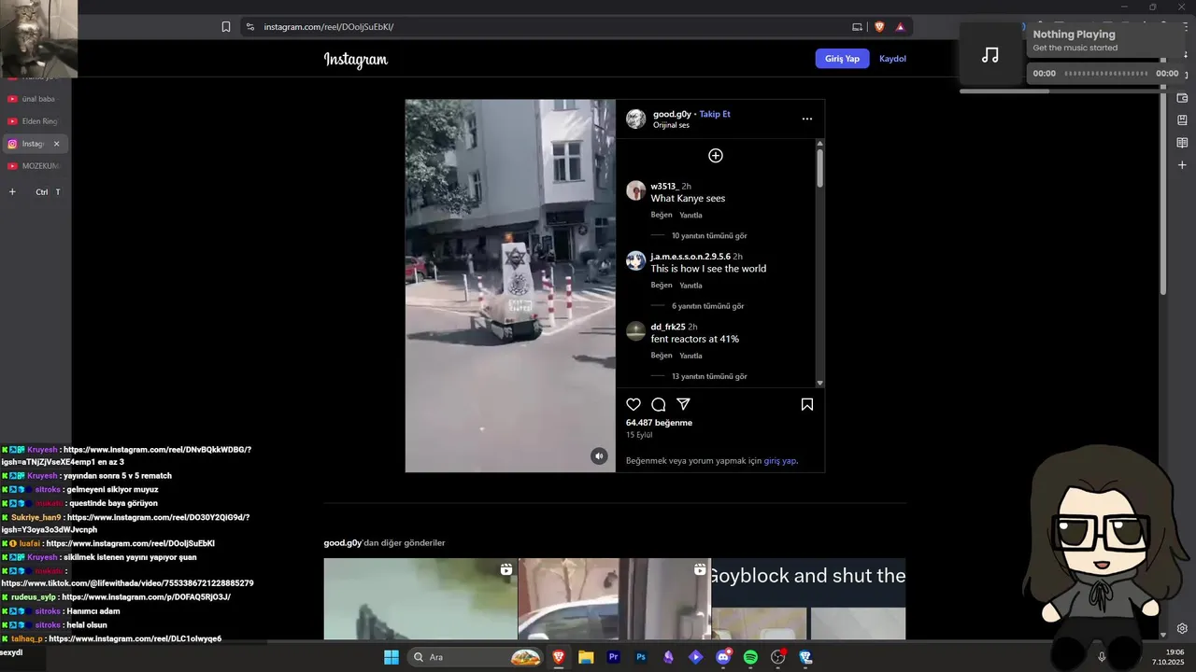Open the Goyblock related post thumbnail
Image resolution: width=1196 pixels, height=672 pixels.
coord(809,599)
